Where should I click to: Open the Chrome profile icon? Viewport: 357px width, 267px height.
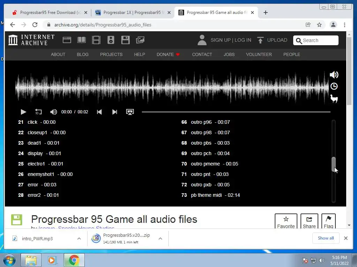pyautogui.click(x=333, y=25)
